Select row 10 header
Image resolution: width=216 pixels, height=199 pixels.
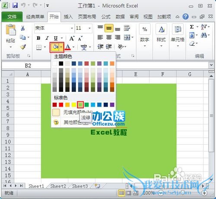click(8, 142)
